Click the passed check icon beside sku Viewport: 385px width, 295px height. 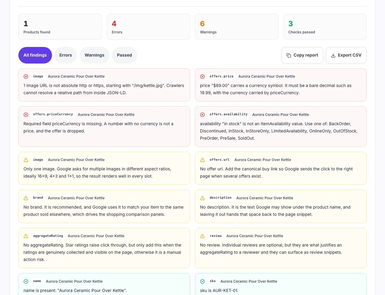tap(202, 281)
